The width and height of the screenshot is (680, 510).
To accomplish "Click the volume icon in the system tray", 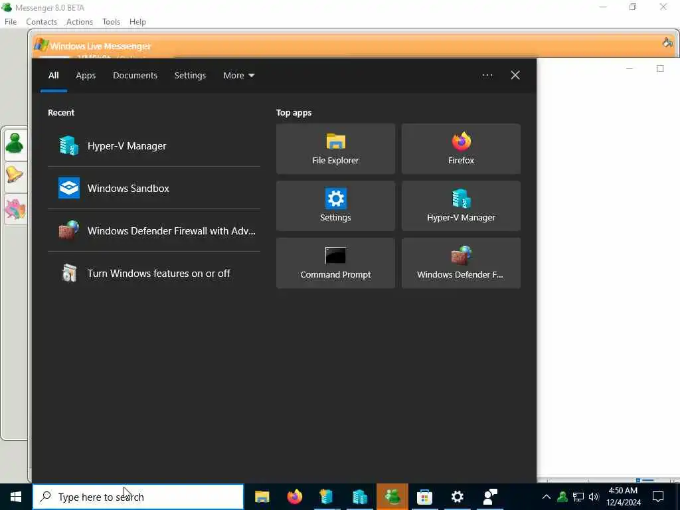I will coord(594,497).
